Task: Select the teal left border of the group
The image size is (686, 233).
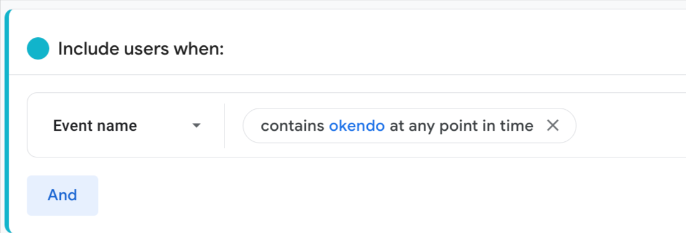Action: click(7, 121)
